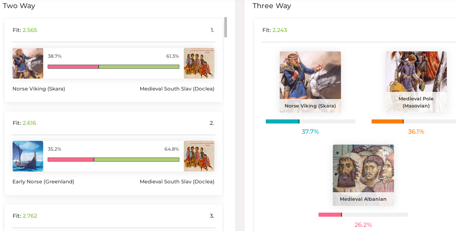Click the green 61.3% bar segment
This screenshot has width=456, height=231.
tap(139, 67)
